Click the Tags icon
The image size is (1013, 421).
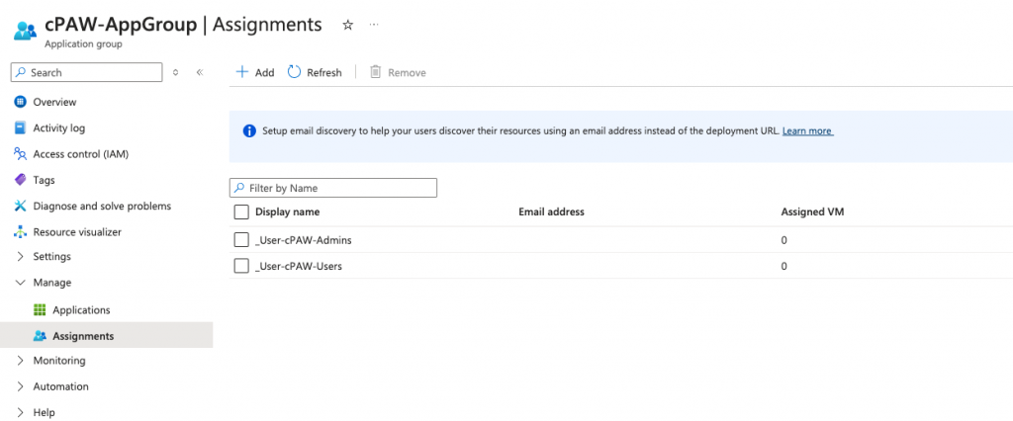[x=20, y=180]
